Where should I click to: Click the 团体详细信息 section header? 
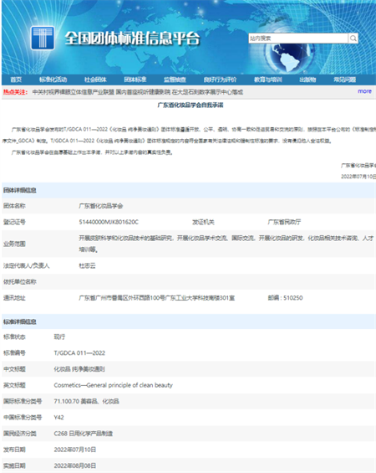20,190
